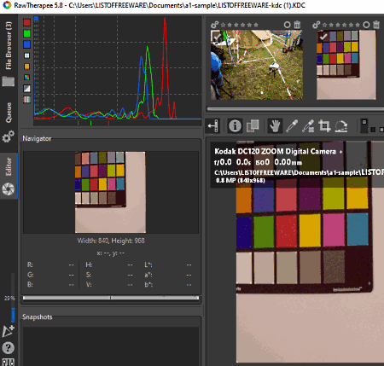This screenshot has height=366, width=384.
Task: Select the grass field photo thumbnail
Action: pyautogui.click(x=257, y=65)
